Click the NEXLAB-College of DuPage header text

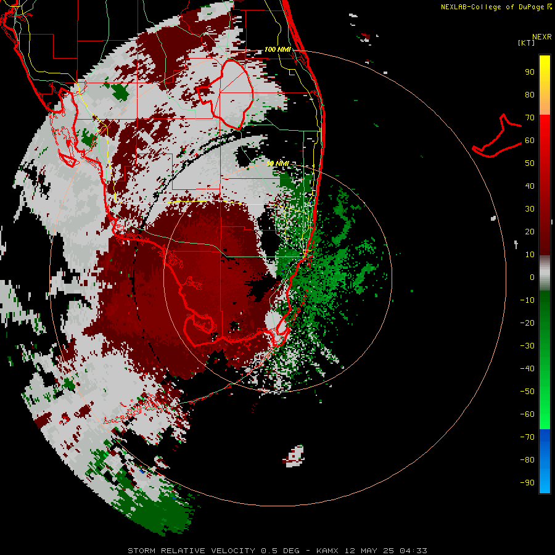492,7
